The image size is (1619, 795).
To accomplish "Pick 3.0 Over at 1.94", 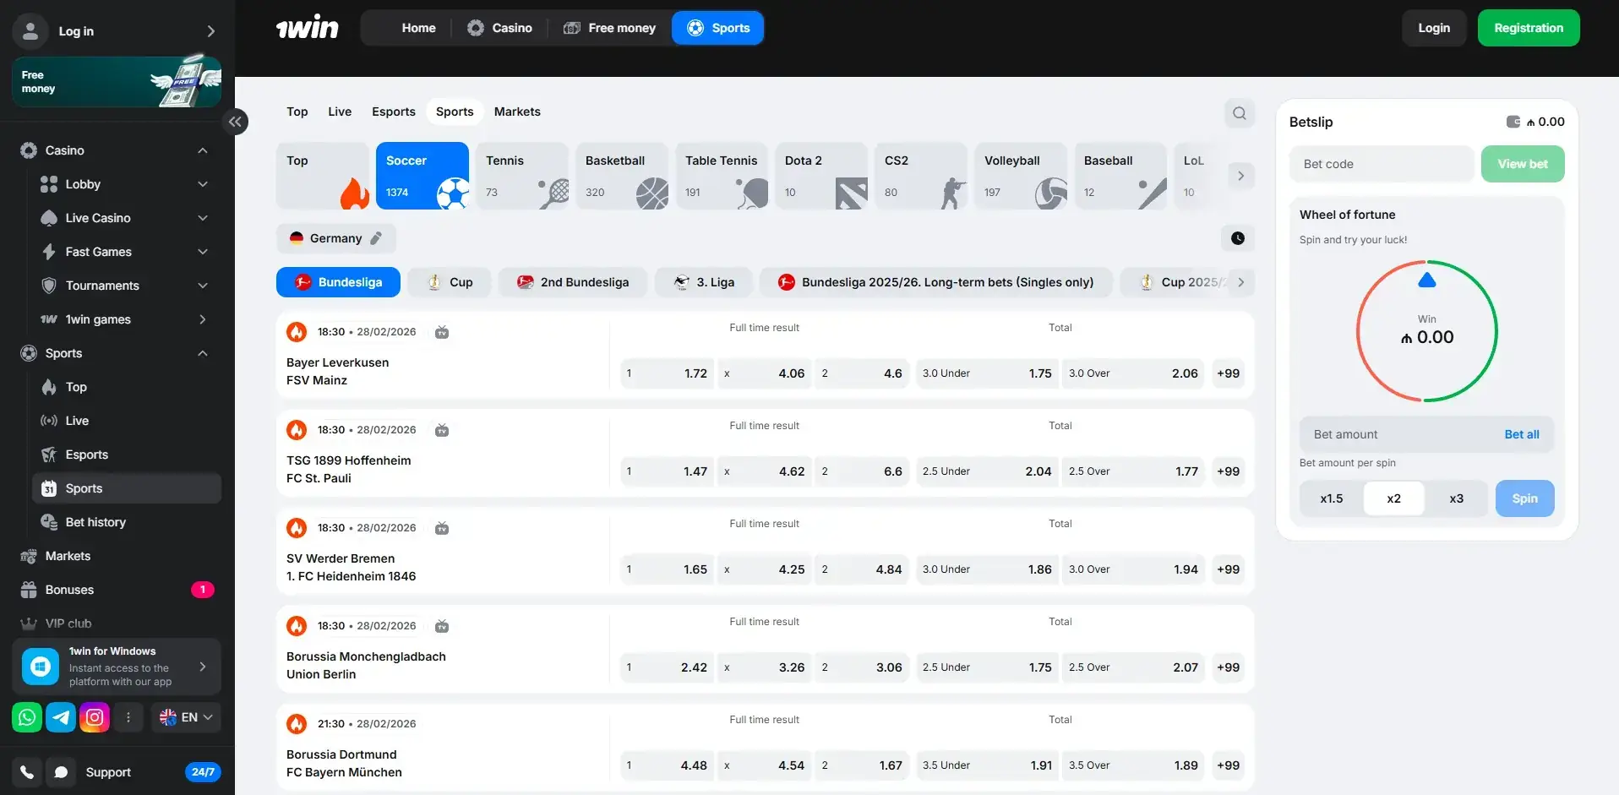I will pos(1133,569).
